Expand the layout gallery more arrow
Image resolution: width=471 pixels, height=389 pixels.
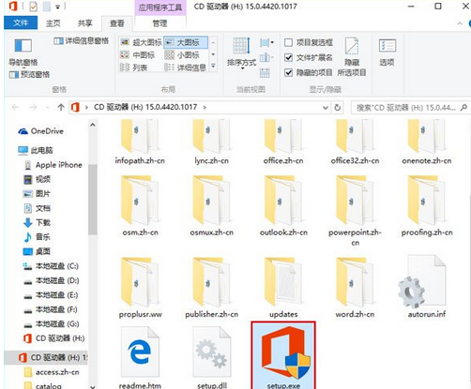(x=213, y=67)
